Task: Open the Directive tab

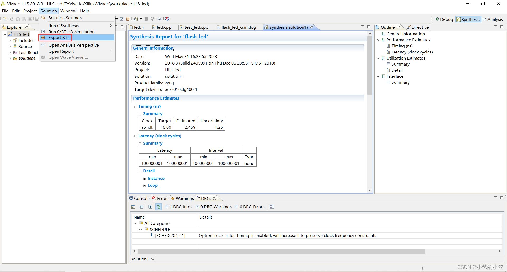Action: [418, 27]
